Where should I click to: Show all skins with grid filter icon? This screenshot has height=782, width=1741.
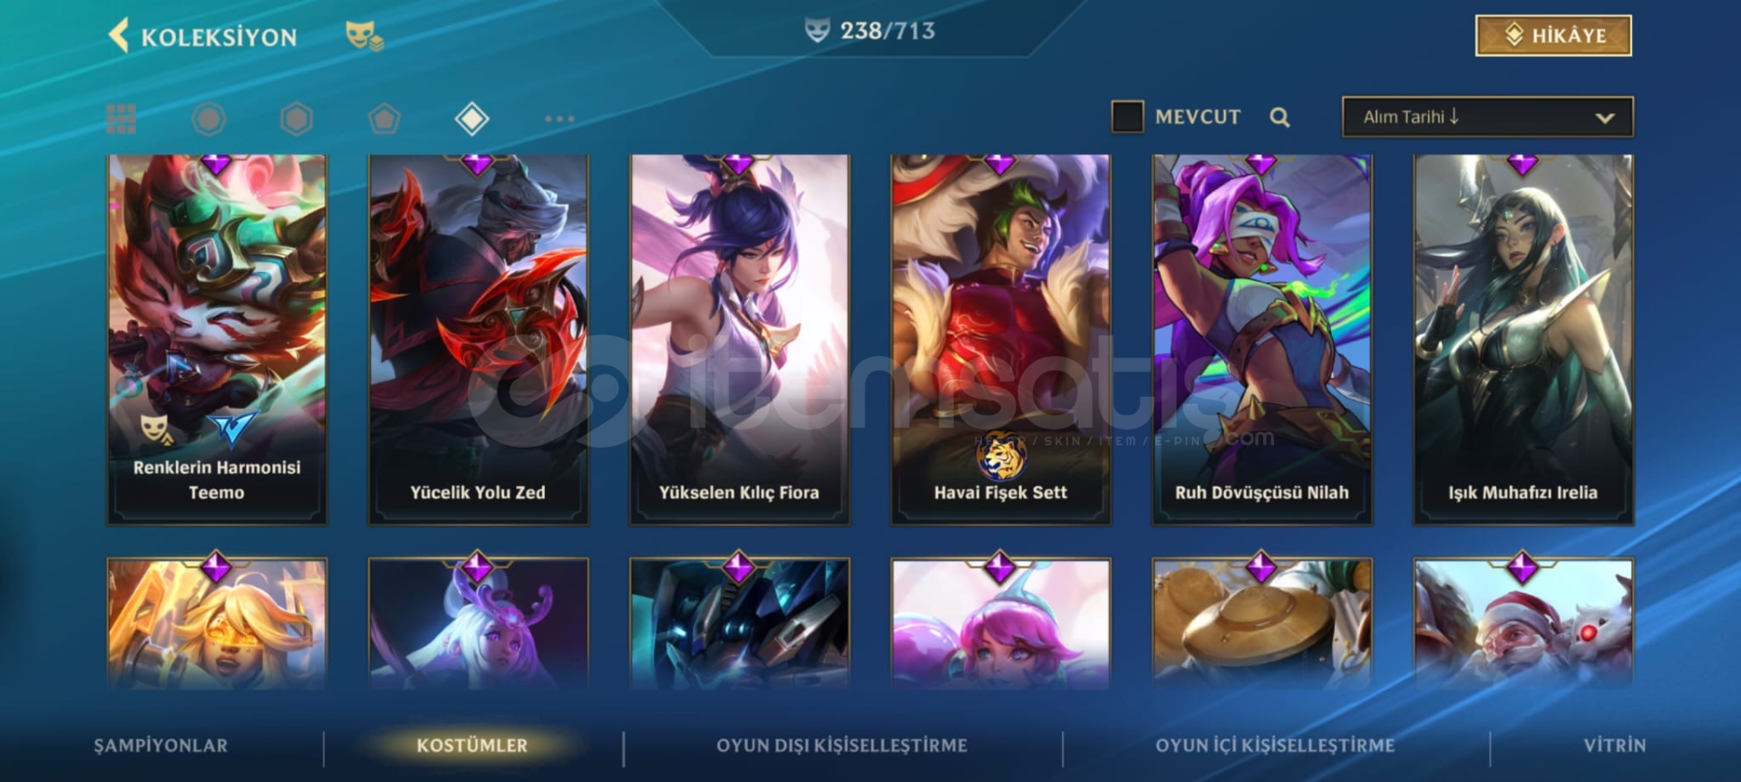(x=121, y=119)
